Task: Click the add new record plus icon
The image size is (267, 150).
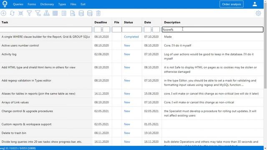Action: click(x=3, y=13)
